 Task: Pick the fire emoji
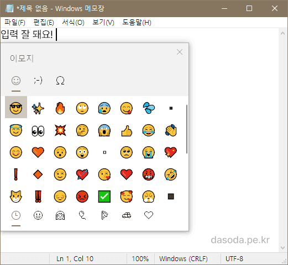click(60, 108)
